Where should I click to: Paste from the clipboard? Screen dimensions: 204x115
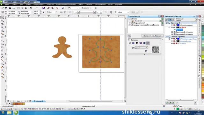point(26,8)
